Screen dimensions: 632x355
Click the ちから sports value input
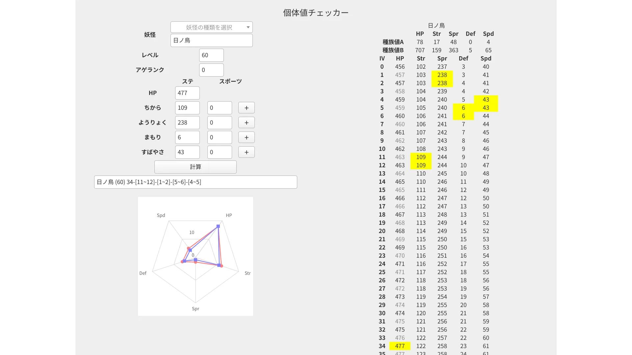click(x=220, y=108)
